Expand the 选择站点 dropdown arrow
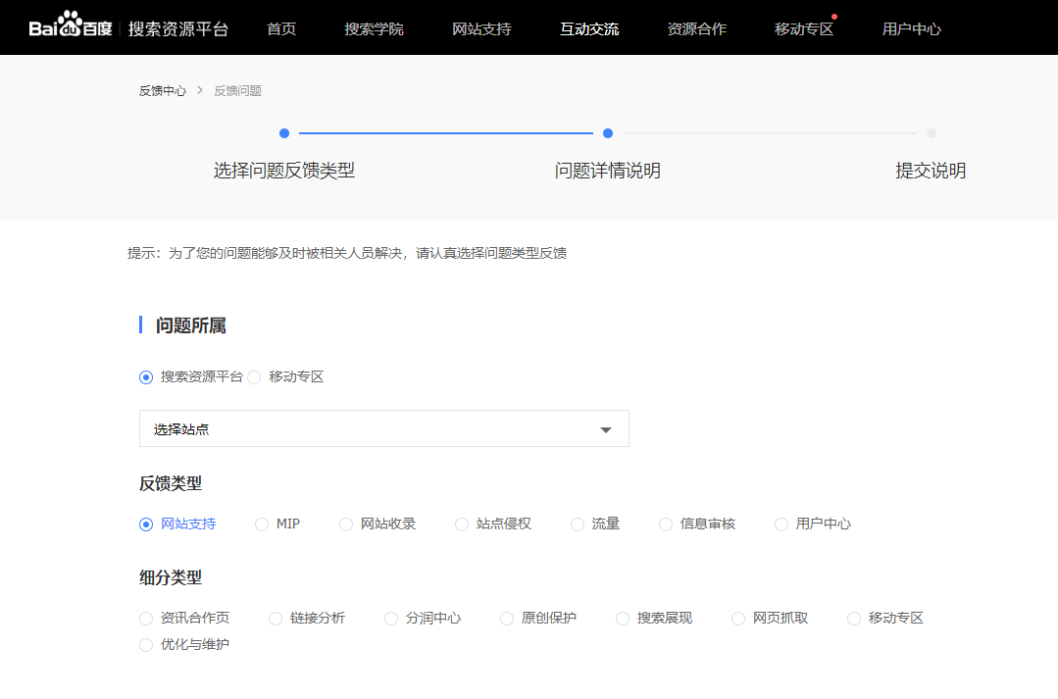 pos(606,429)
